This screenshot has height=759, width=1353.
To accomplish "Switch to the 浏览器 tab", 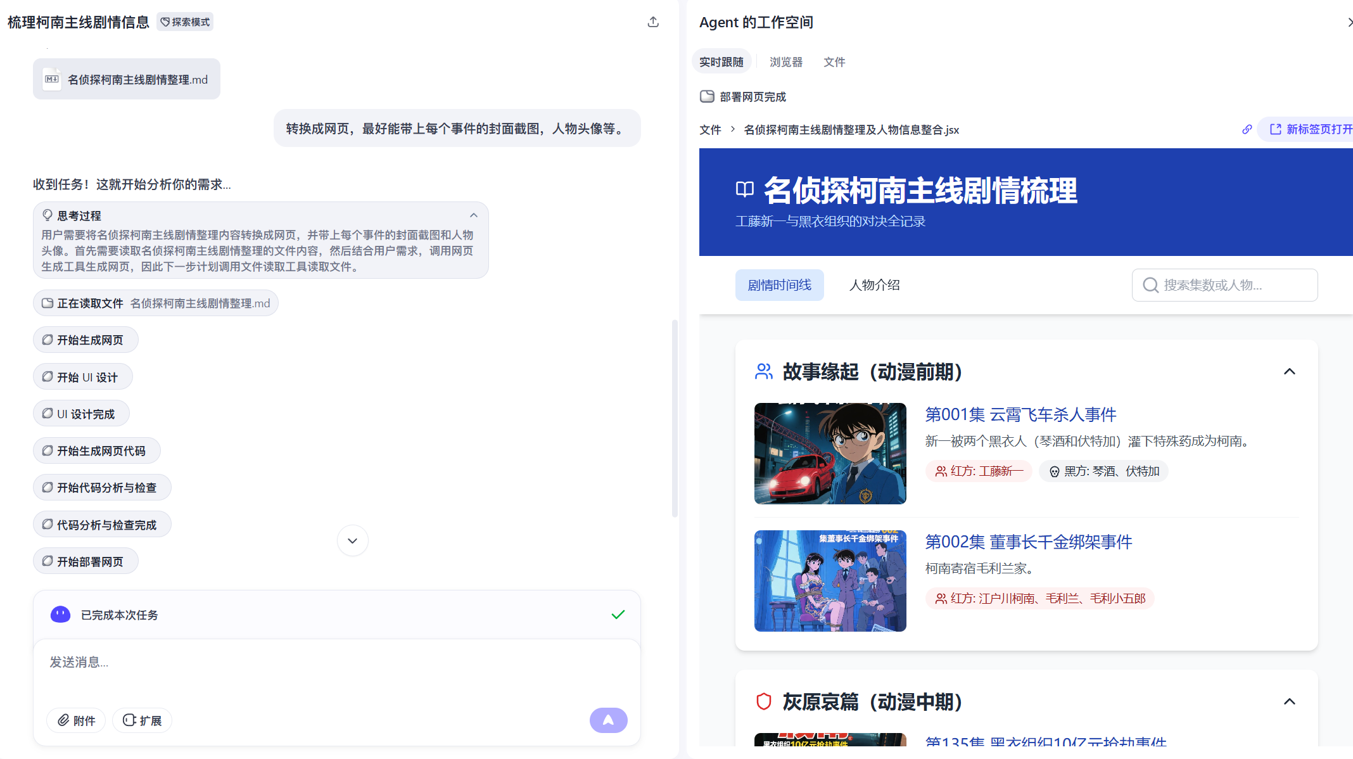I will 786,62.
